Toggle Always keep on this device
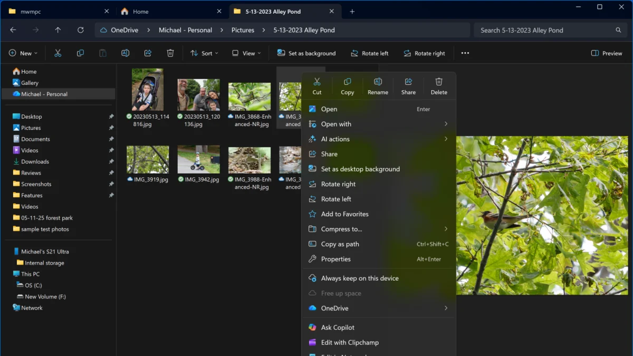This screenshot has width=633, height=356. point(359,278)
